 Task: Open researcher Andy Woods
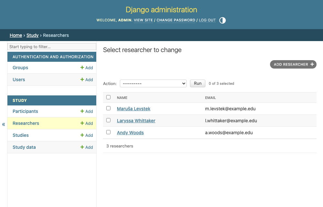130,133
